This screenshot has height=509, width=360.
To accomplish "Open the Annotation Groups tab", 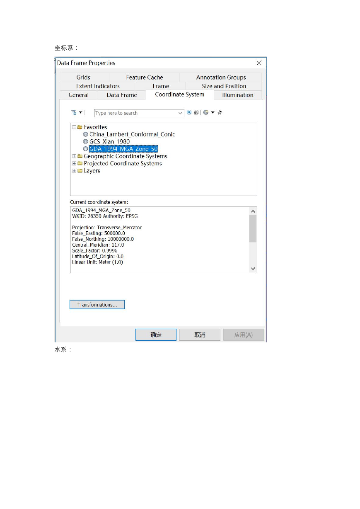I will (x=221, y=78).
